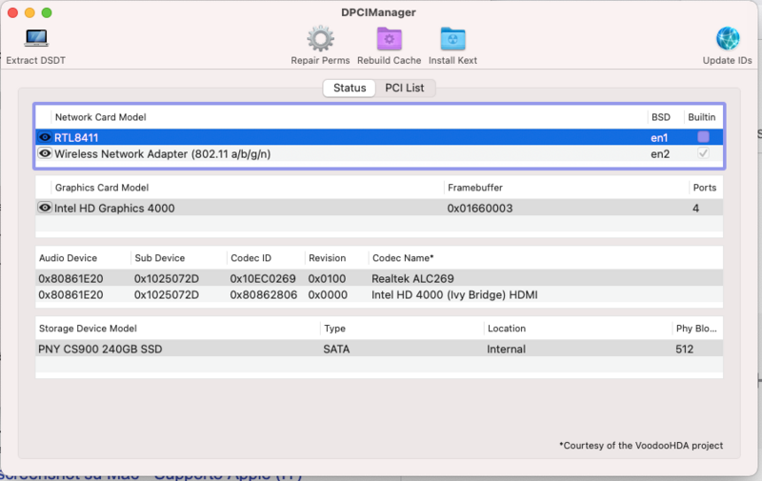762x481 pixels.
Task: Zoom the window with green button
Action: click(x=47, y=12)
